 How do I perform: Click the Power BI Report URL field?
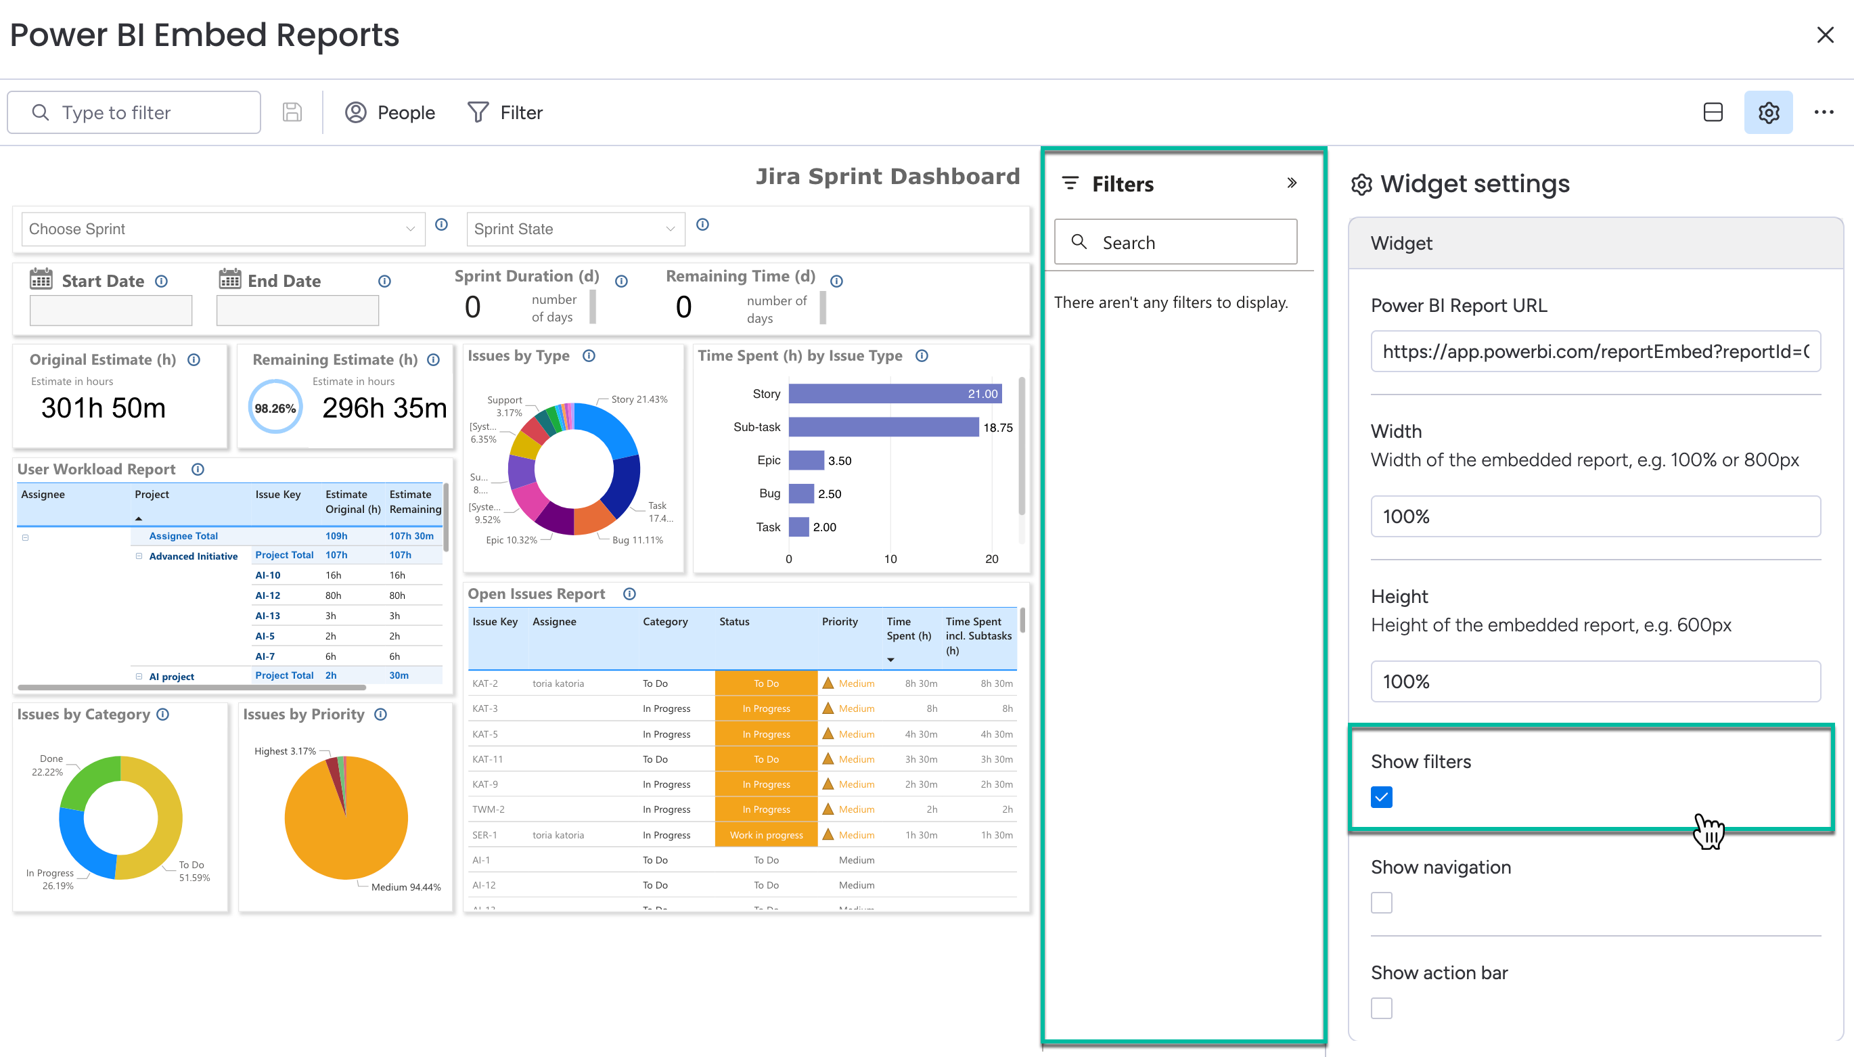coord(1595,352)
